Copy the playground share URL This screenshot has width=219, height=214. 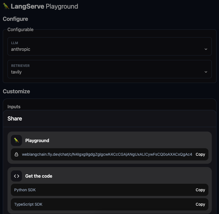tap(200, 154)
